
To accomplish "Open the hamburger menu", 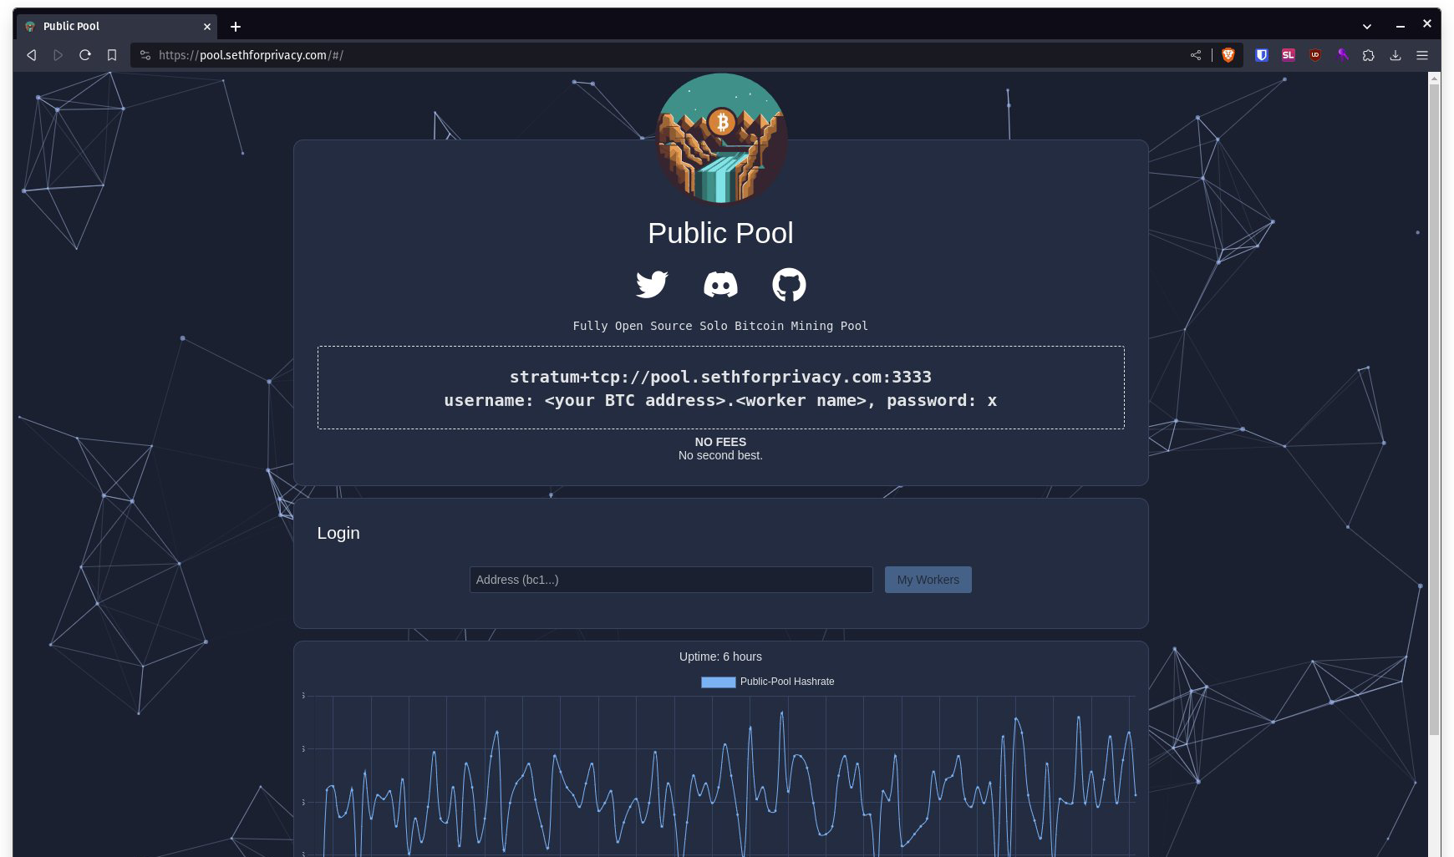I will pos(1422,55).
